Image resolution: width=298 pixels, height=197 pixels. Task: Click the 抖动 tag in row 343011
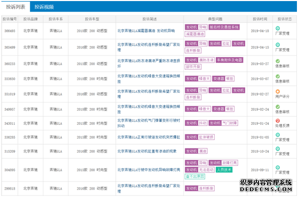[202, 123]
